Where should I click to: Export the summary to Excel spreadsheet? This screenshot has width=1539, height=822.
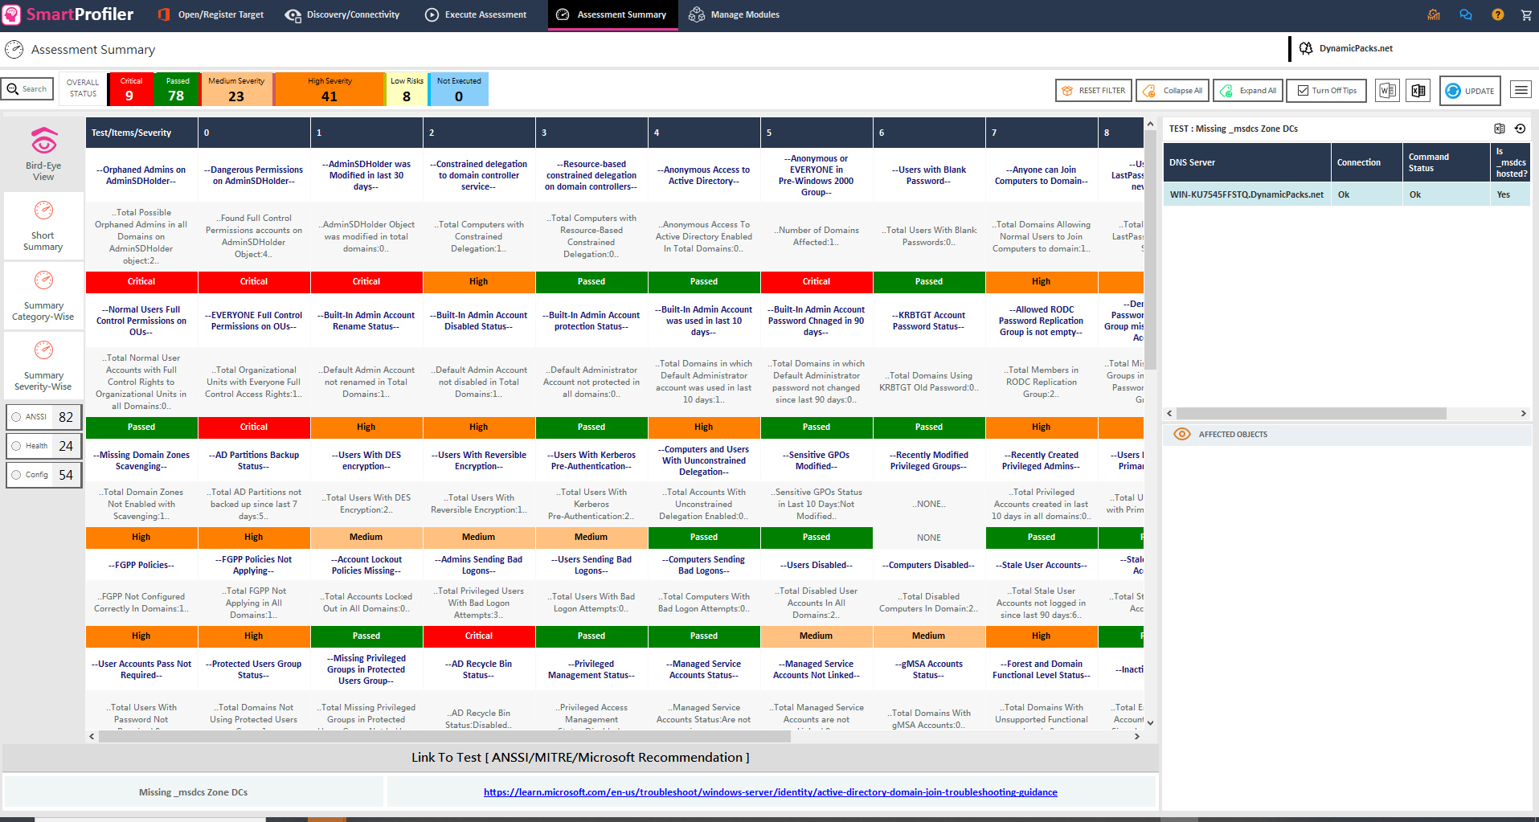pyautogui.click(x=1418, y=91)
